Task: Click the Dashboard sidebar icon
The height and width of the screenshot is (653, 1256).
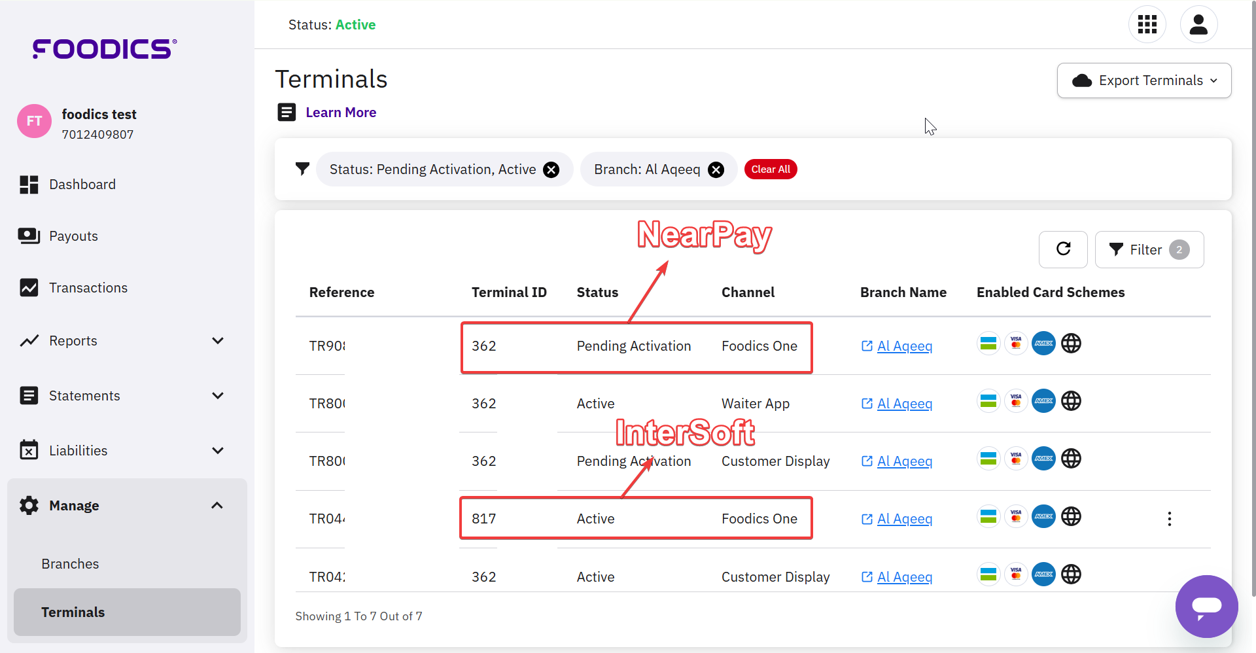Action: [x=29, y=185]
